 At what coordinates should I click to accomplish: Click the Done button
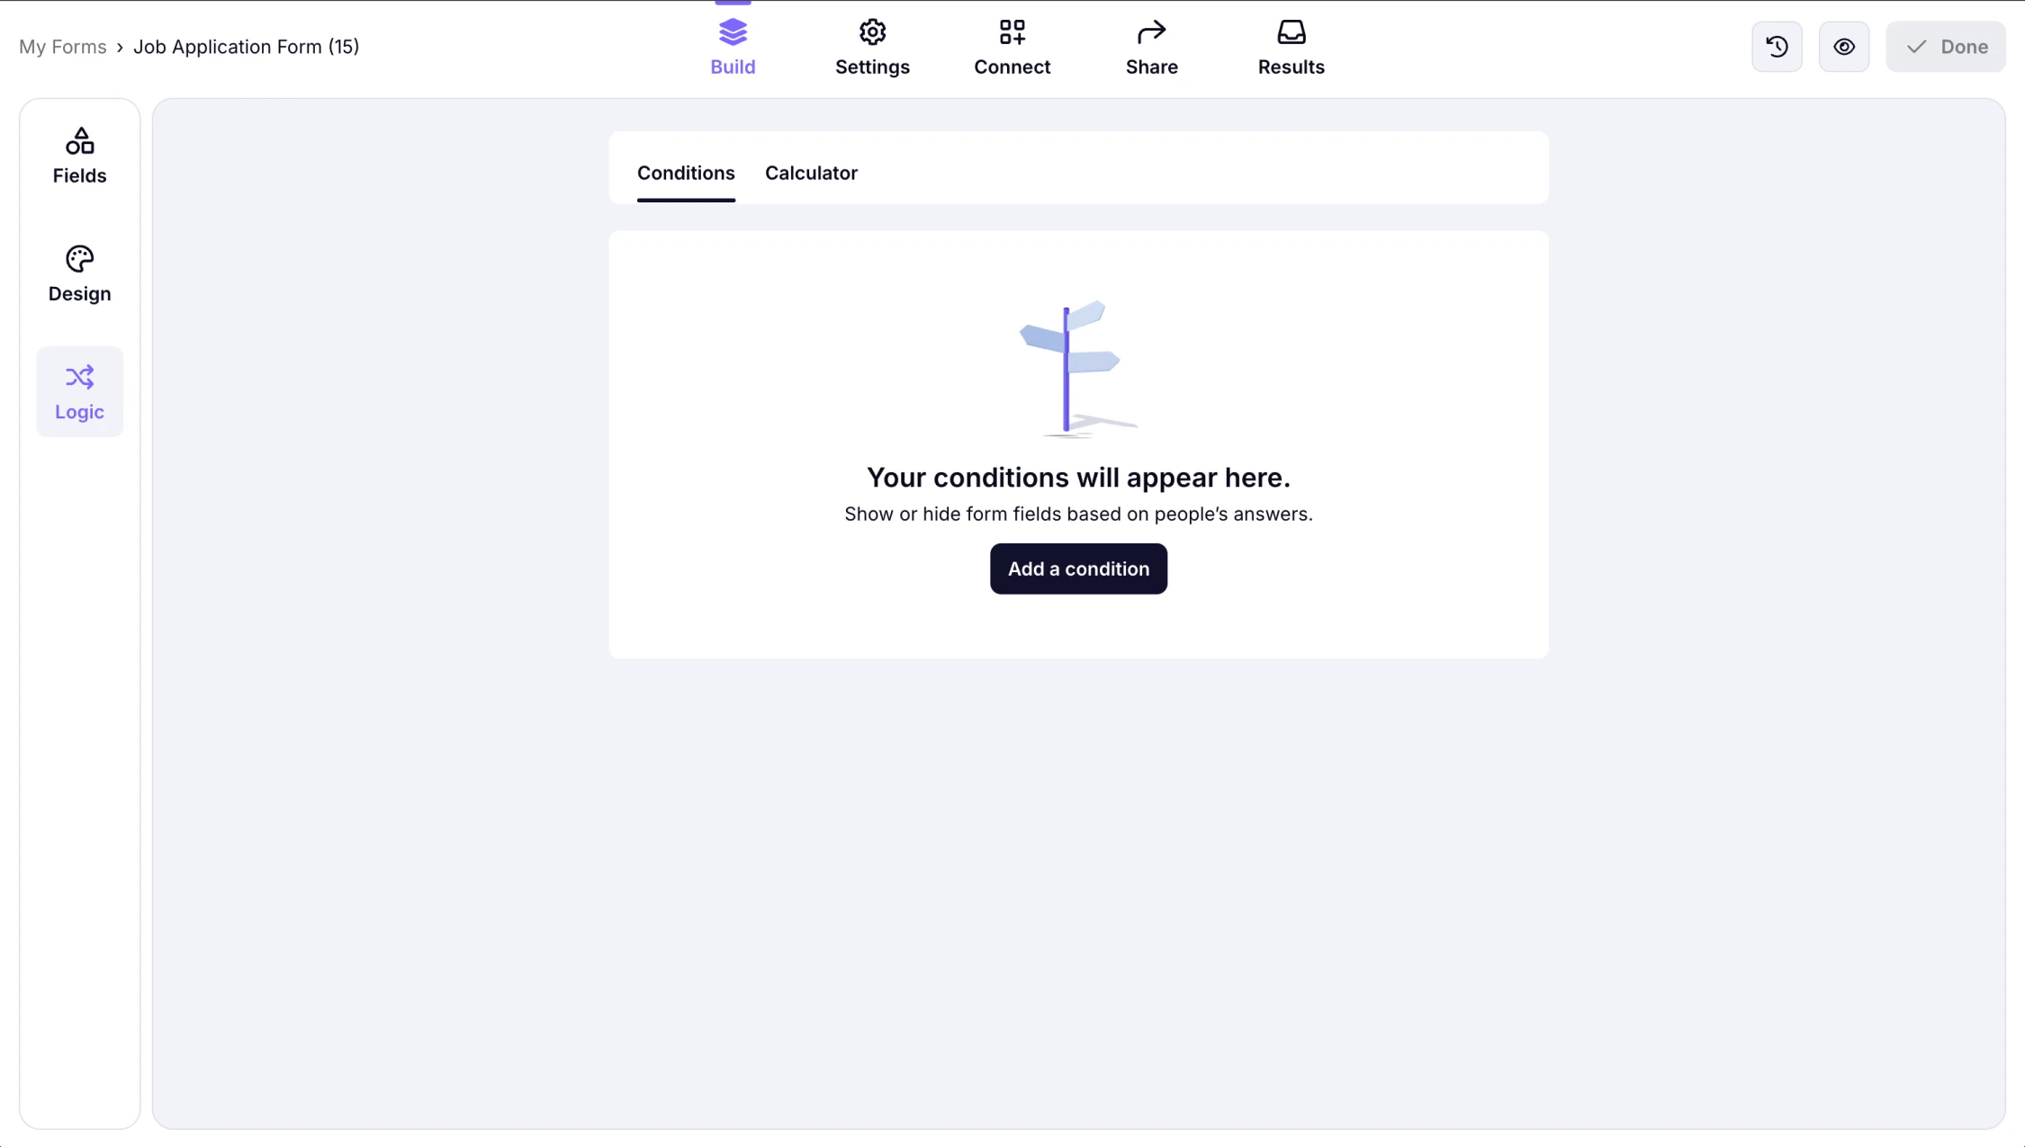coord(1945,46)
